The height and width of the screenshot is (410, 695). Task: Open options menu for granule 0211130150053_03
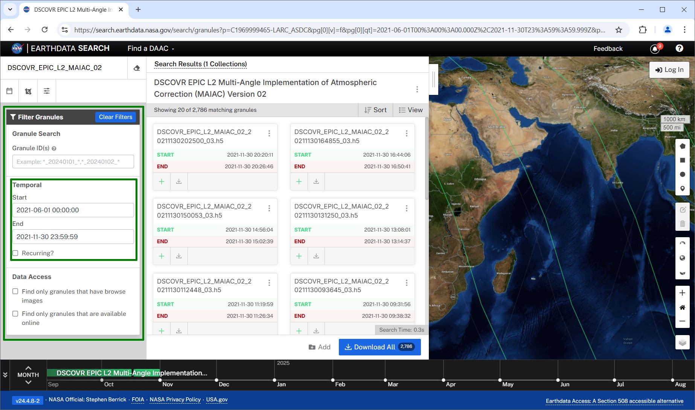[269, 208]
